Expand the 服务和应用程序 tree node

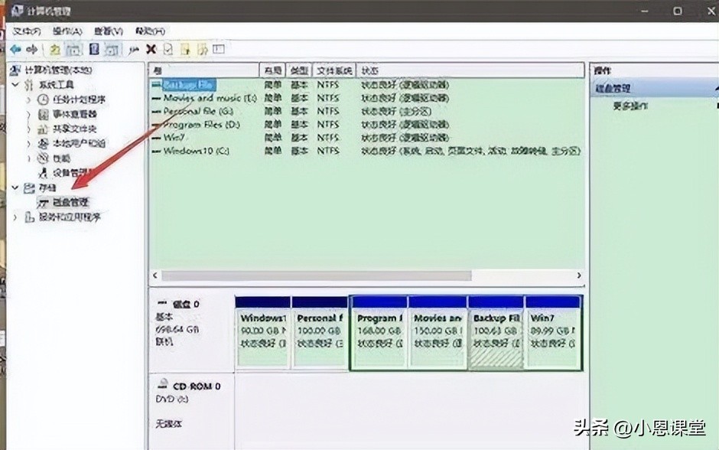14,217
